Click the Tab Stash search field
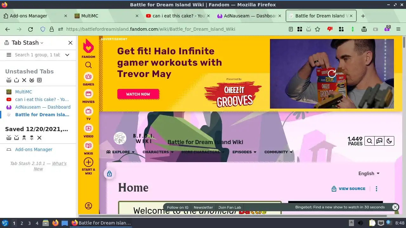Viewport: 406px width, 228px height. (37, 55)
